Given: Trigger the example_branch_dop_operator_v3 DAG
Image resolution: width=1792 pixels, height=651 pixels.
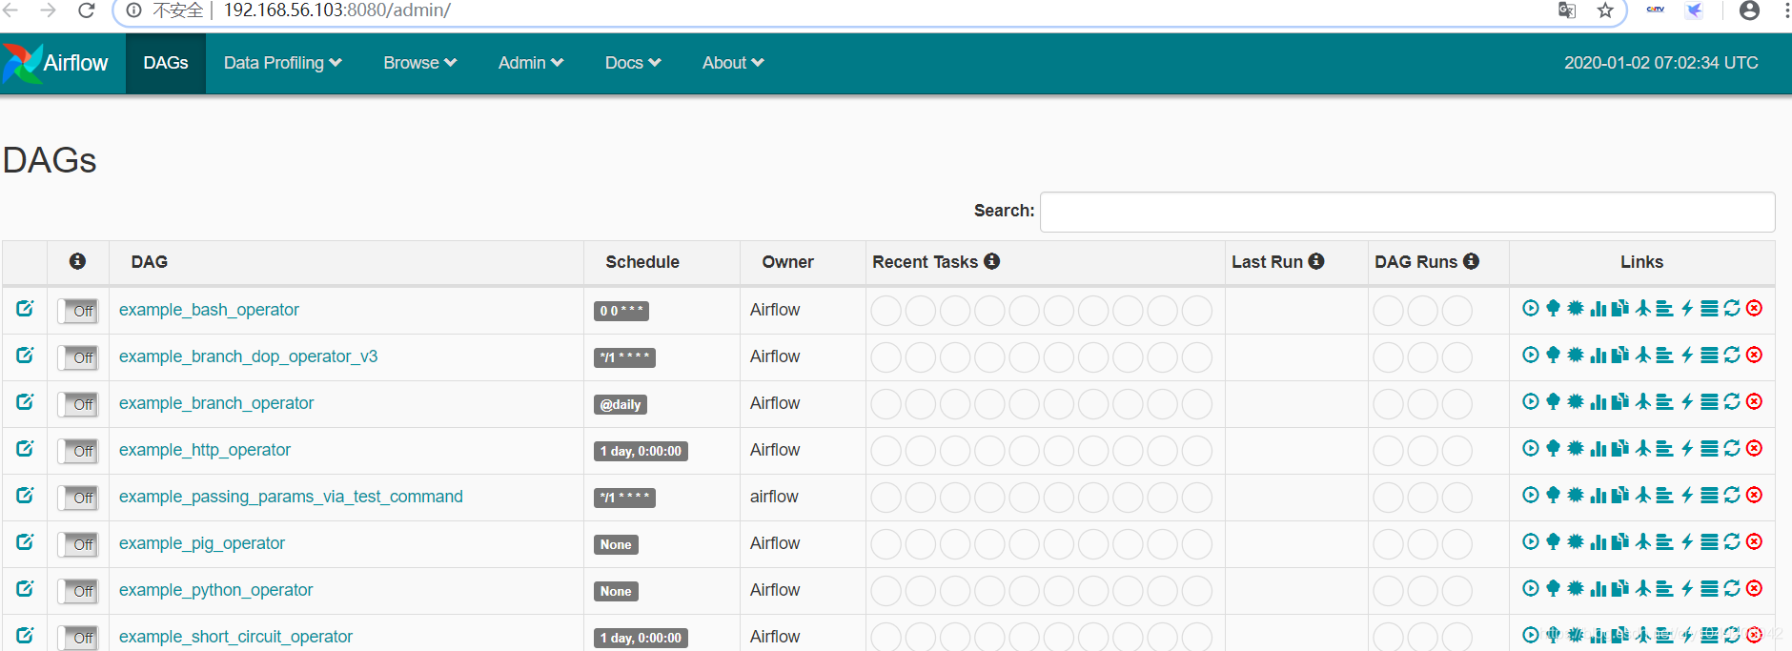Looking at the screenshot, I should point(1531,355).
